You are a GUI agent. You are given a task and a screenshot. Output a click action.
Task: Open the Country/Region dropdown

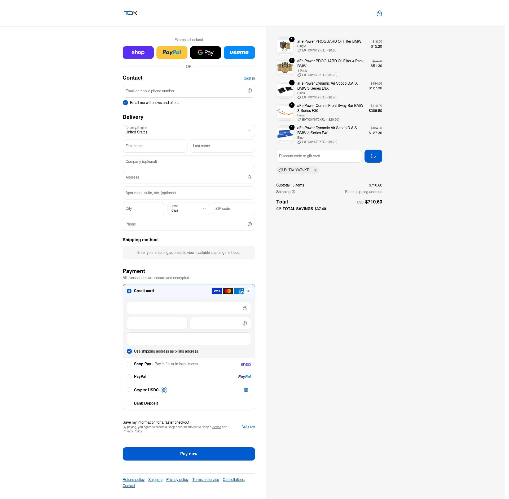click(x=189, y=131)
